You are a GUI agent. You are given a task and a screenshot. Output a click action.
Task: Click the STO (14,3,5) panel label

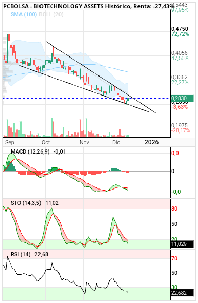tap(26, 203)
